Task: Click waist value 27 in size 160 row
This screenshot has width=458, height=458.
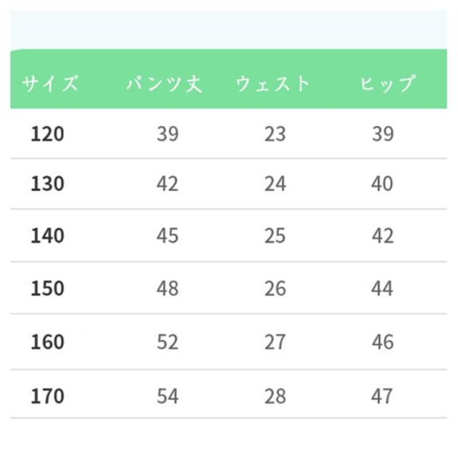Action: point(275,342)
